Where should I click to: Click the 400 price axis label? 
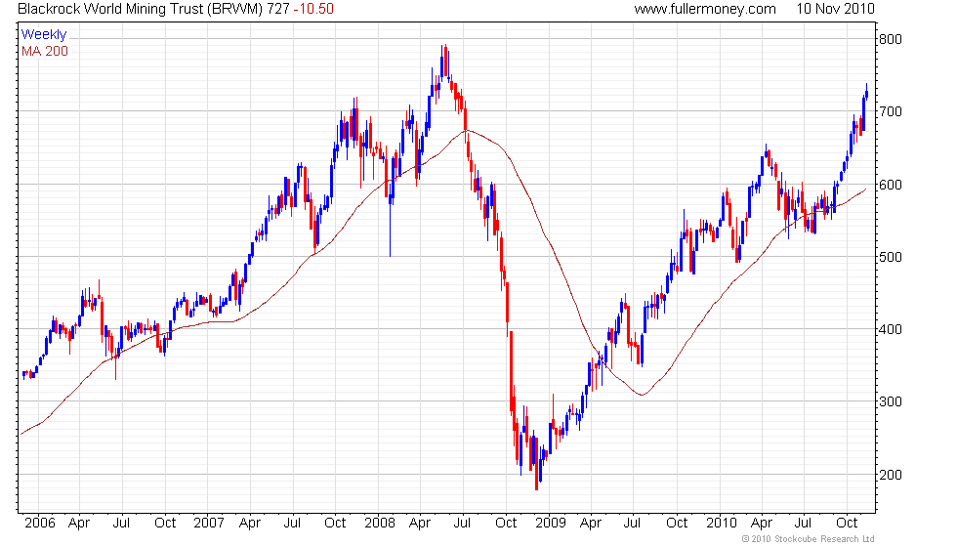coord(890,330)
